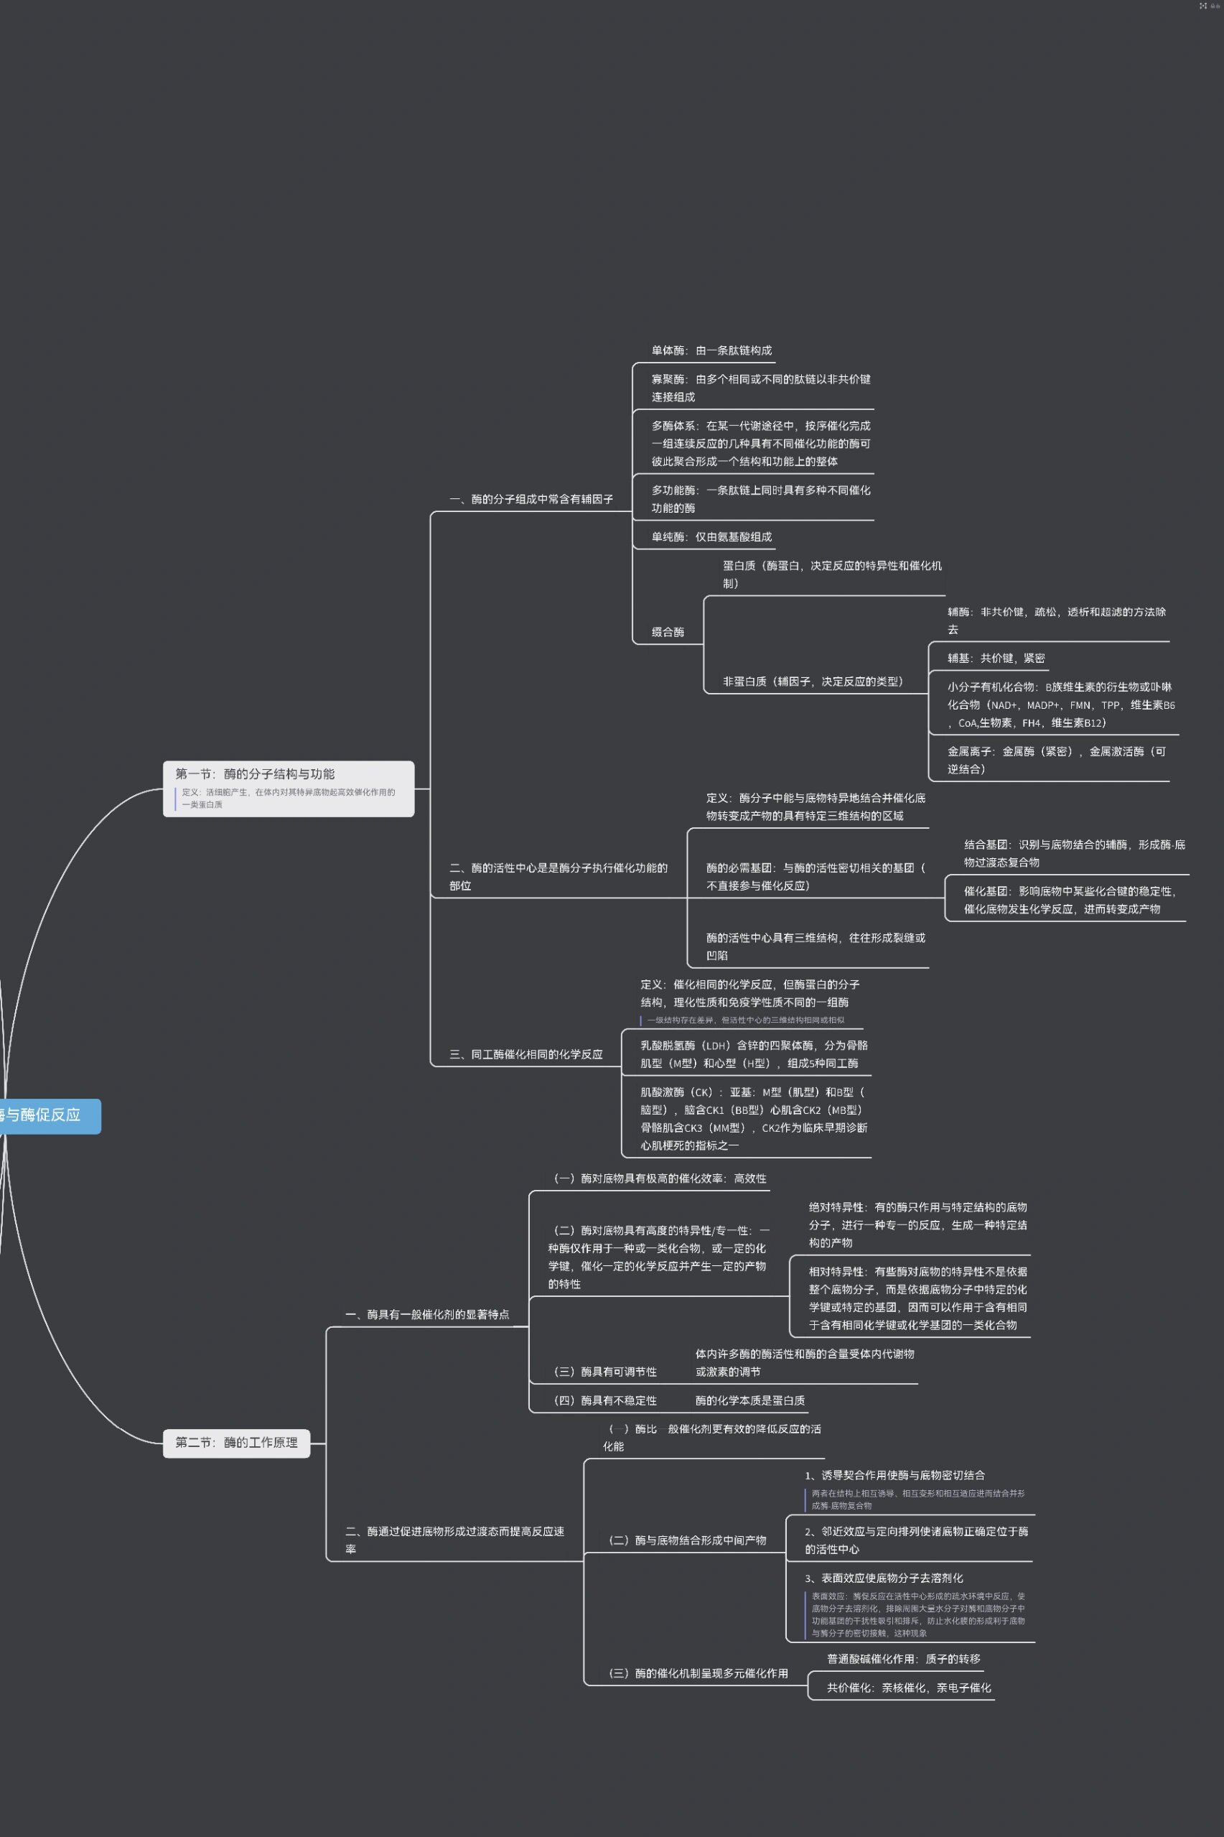Select node 非蛋白质（辅因子，决定反应的类型）

click(813, 682)
